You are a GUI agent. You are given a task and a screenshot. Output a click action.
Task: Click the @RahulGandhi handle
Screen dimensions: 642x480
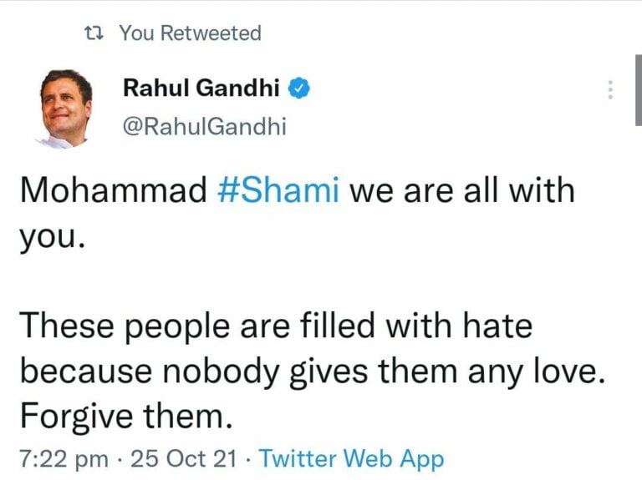pyautogui.click(x=204, y=126)
